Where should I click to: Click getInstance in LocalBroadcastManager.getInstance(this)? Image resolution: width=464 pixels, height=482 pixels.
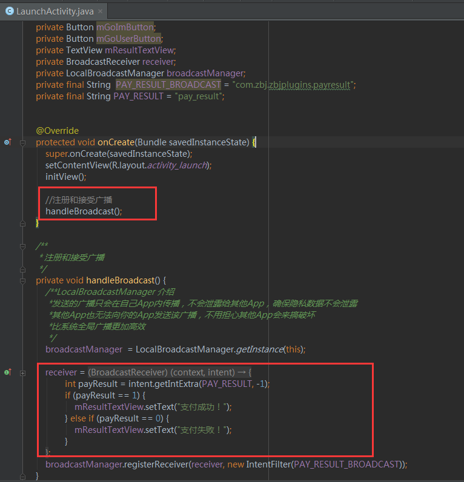point(259,349)
